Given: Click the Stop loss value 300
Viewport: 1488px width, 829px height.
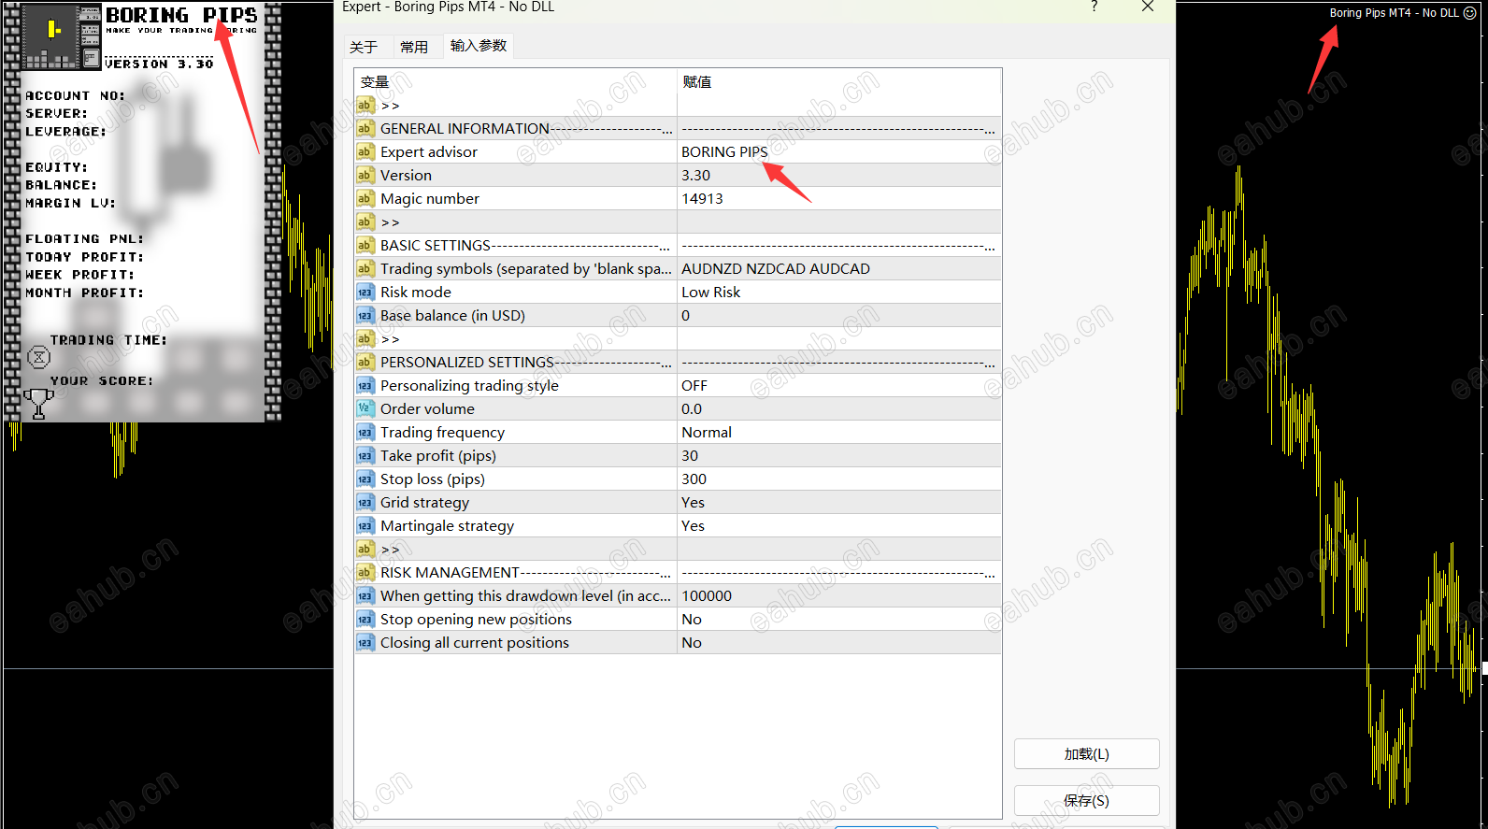Looking at the screenshot, I should tap(694, 479).
